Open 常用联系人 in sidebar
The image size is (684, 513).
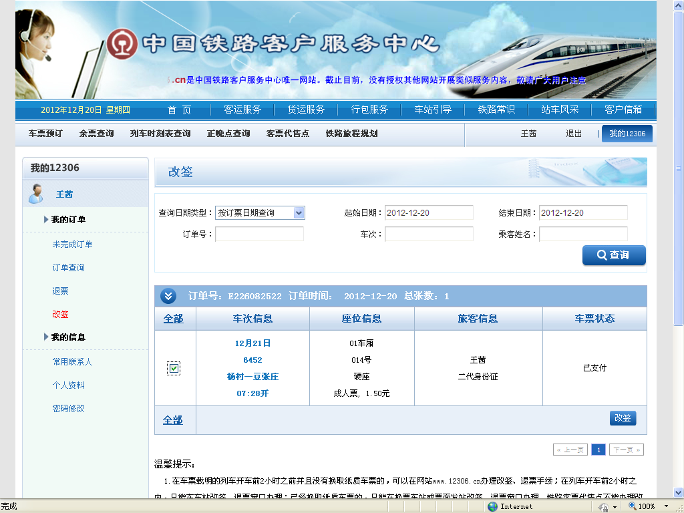[x=72, y=361]
